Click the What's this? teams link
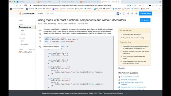 click(32, 49)
